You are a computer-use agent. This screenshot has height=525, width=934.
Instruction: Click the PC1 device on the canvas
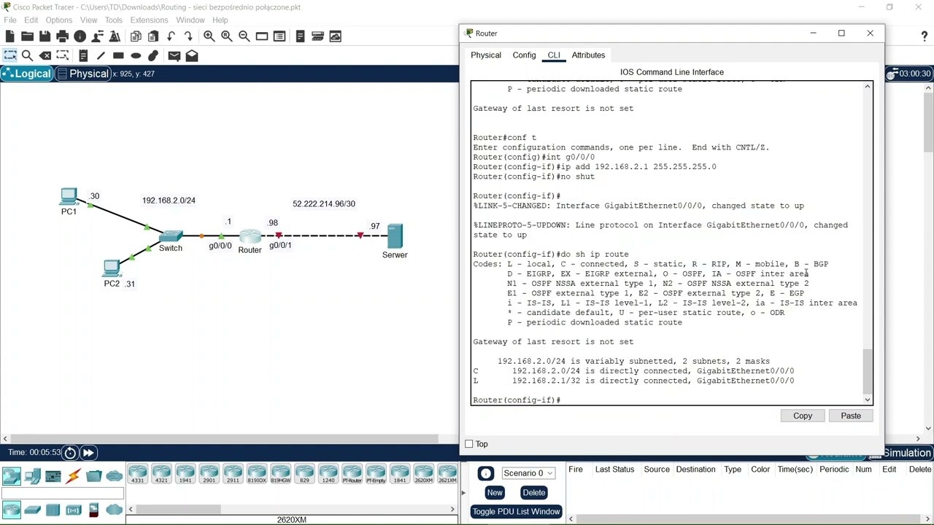coord(69,197)
